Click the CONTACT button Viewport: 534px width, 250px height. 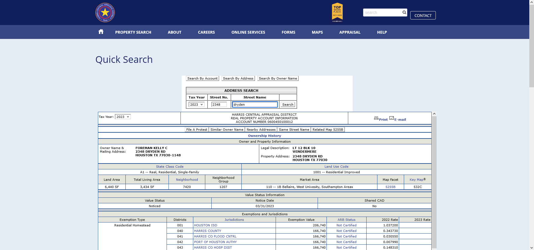click(423, 15)
